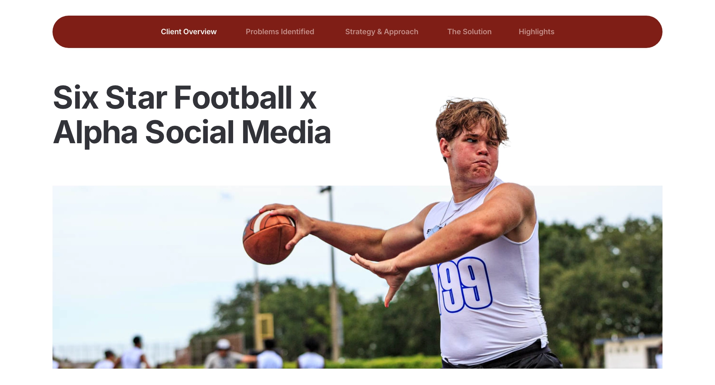Image resolution: width=715 pixels, height=385 pixels.
Task: Click the 'Alpha Social Media' heading line
Action: click(192, 132)
